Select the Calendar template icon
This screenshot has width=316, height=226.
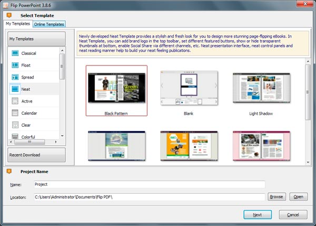pos(15,112)
